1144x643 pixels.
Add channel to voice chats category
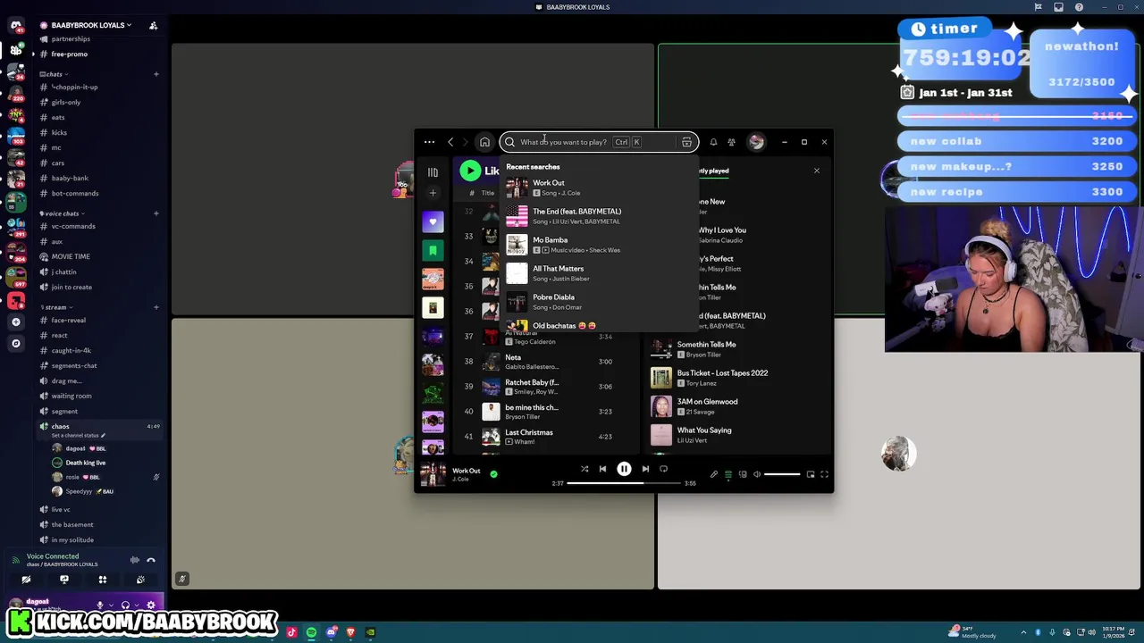click(x=156, y=213)
